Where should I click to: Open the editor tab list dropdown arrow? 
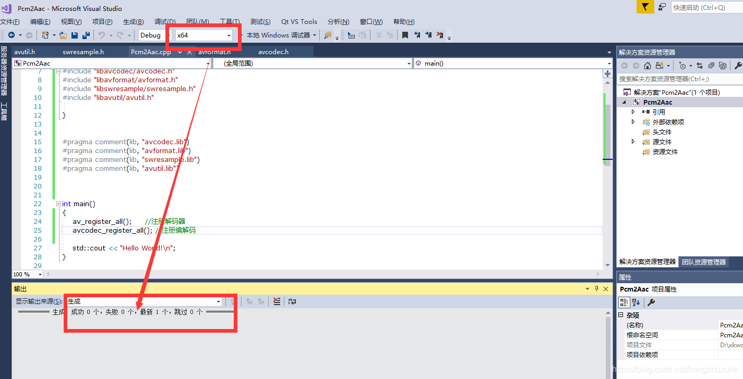(609, 53)
